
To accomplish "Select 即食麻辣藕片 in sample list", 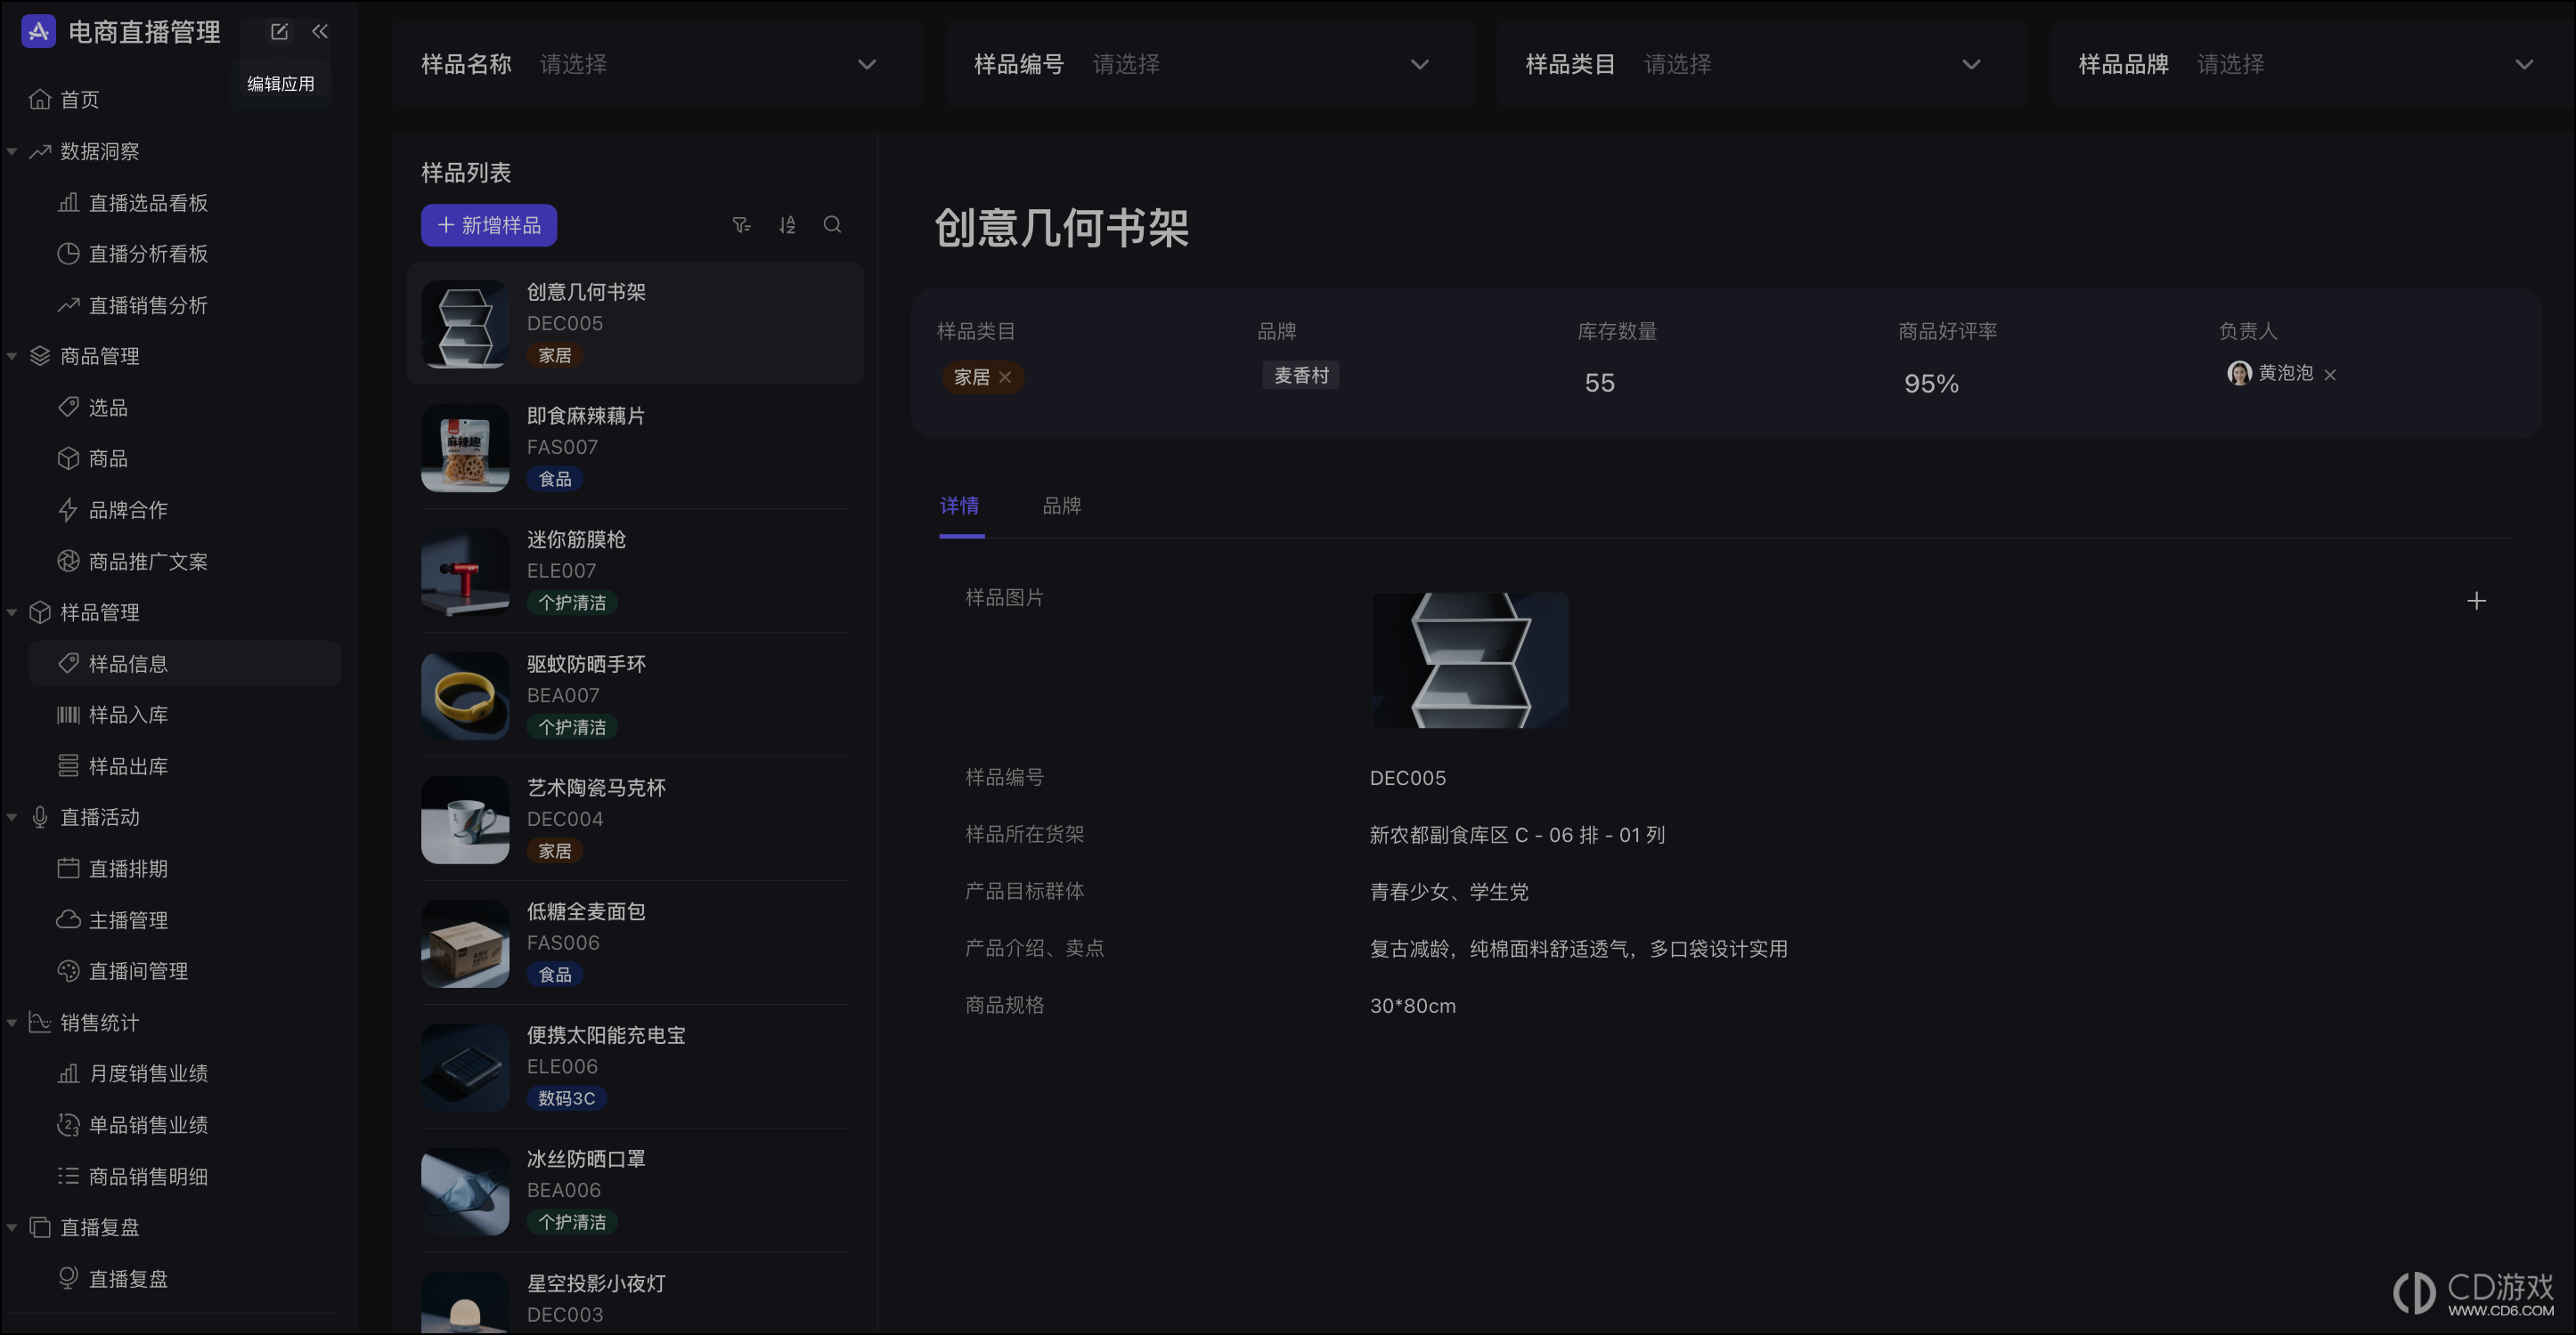I will tap(635, 447).
